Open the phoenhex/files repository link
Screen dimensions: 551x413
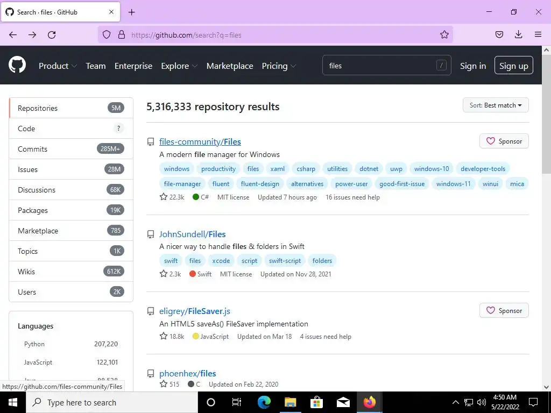click(187, 373)
